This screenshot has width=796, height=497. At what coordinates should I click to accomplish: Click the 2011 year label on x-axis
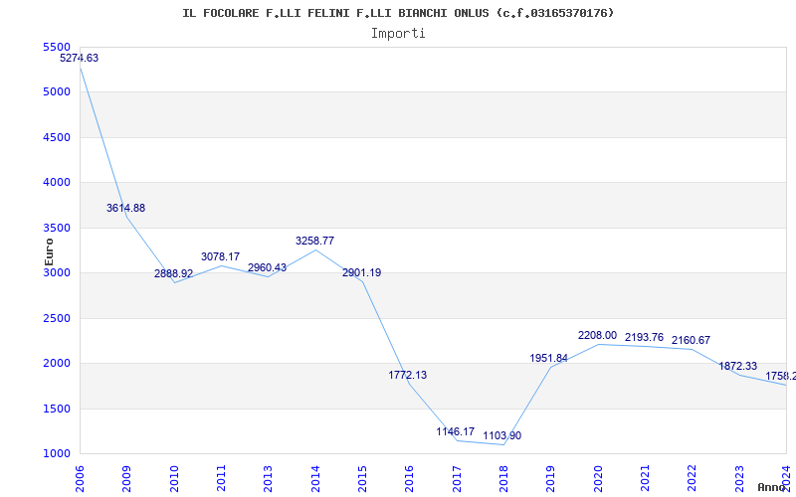221,479
